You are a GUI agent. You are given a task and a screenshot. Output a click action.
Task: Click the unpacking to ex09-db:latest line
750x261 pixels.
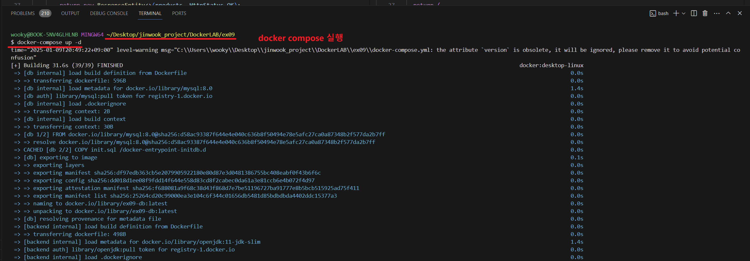click(x=96, y=211)
